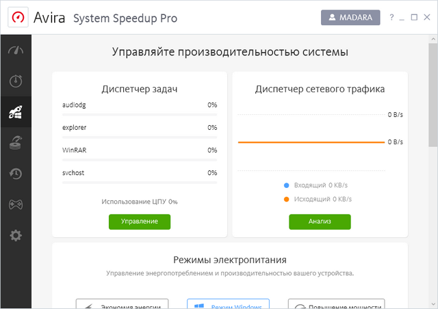Click the WinRAR process entry
Viewport: 438px width, 309px height.
coord(140,150)
